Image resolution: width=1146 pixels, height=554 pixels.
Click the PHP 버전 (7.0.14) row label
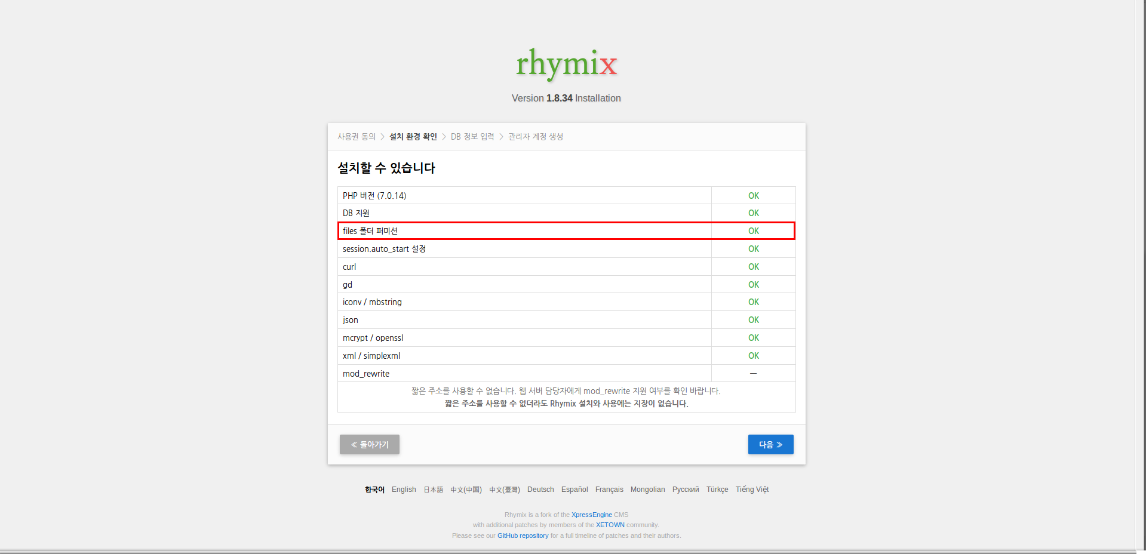374,196
